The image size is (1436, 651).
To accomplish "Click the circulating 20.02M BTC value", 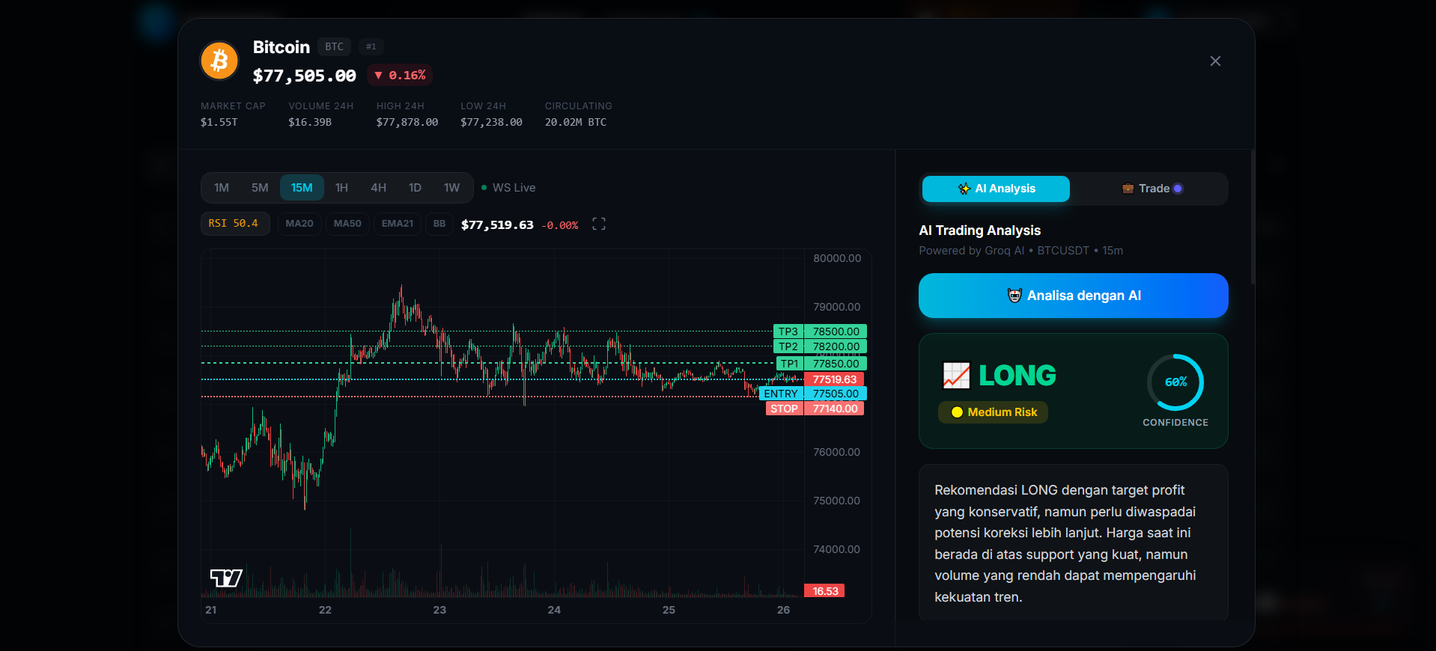I will tap(576, 122).
